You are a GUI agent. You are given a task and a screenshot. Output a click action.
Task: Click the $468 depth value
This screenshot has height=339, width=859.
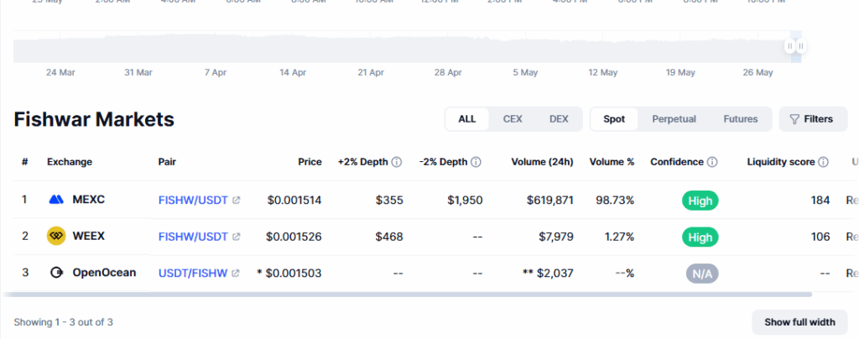(389, 237)
